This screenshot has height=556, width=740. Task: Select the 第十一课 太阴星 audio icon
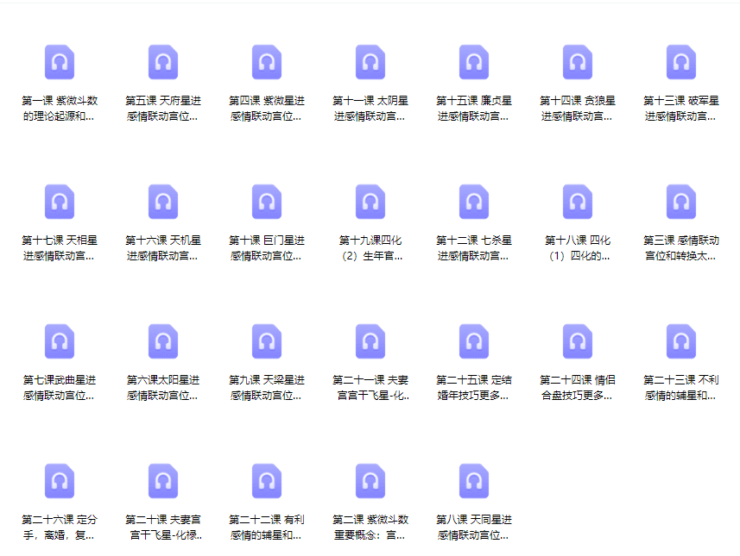coord(370,63)
